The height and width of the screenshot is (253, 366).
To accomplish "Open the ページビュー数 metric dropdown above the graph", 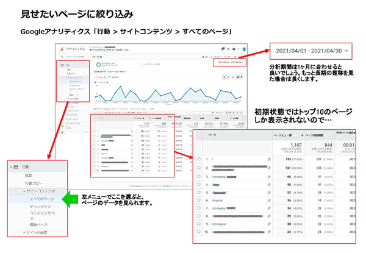I will coord(101,77).
